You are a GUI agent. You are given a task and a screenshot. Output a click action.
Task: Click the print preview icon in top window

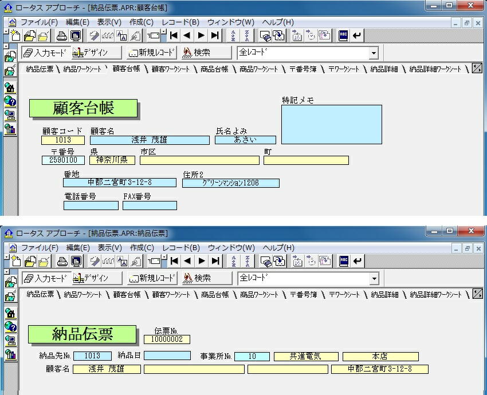coord(76,35)
